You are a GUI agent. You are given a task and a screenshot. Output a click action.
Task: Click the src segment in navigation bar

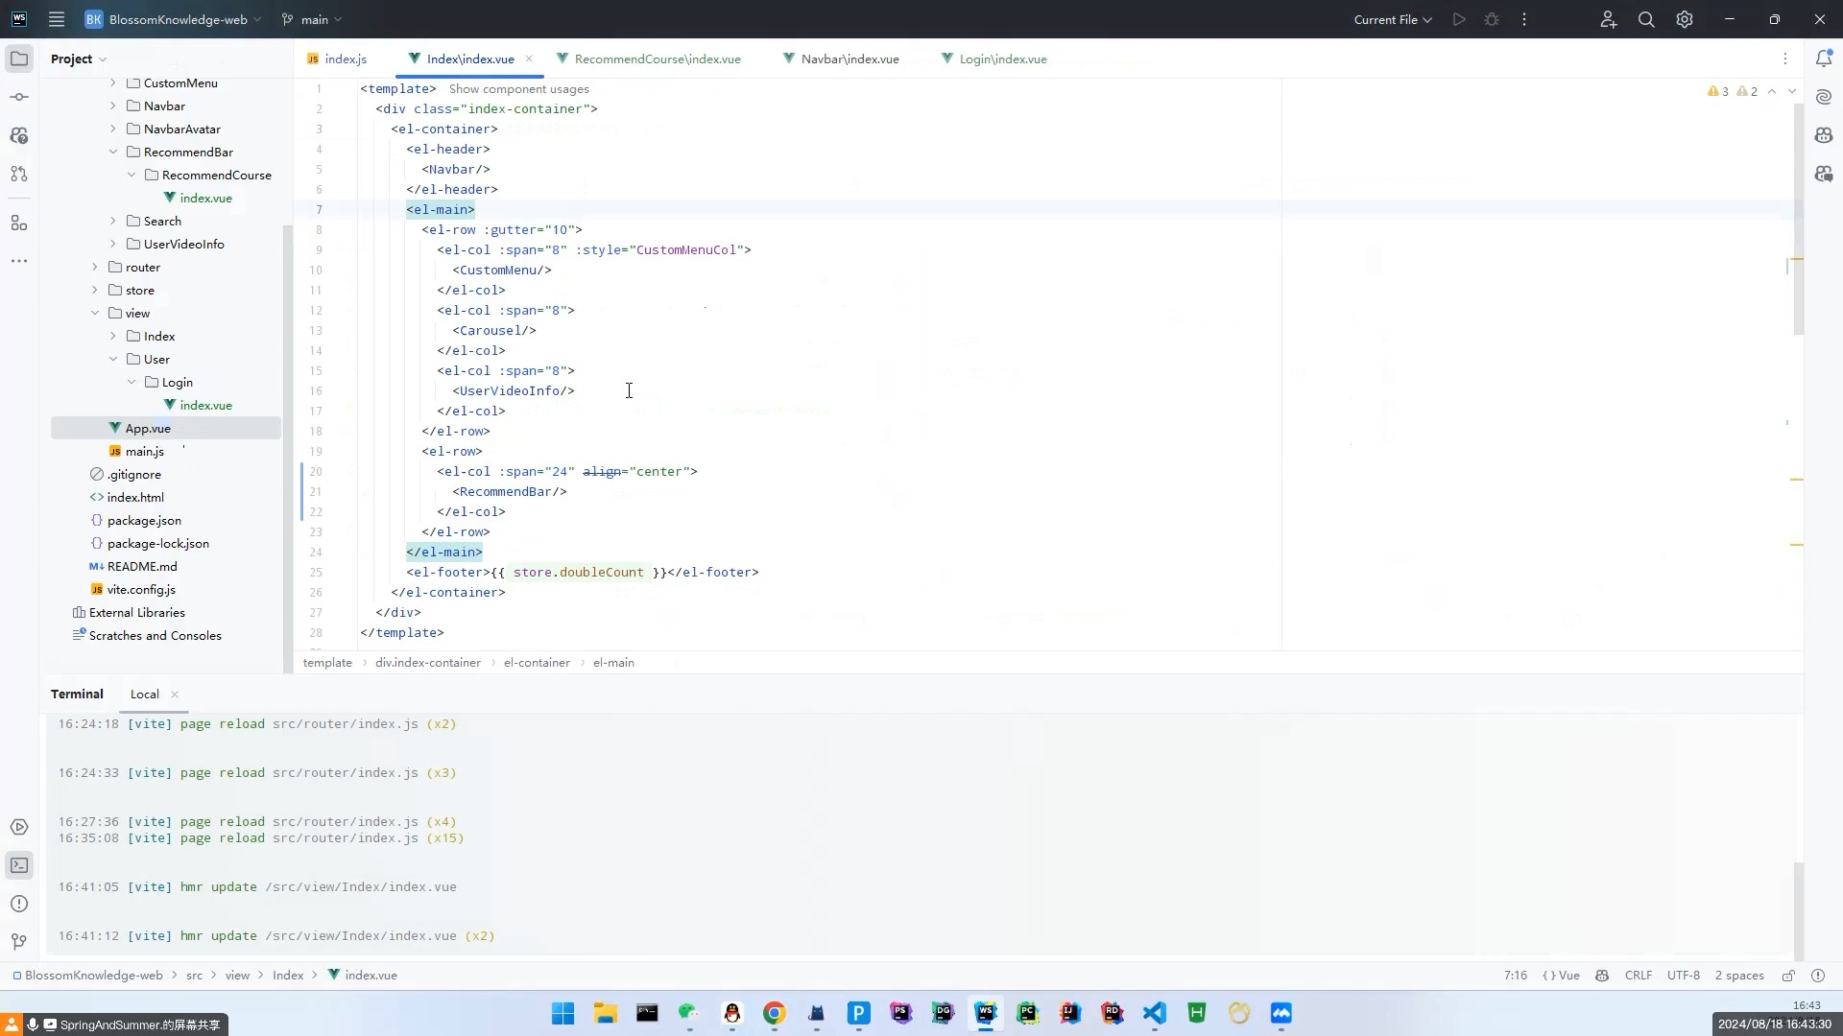[x=194, y=976]
